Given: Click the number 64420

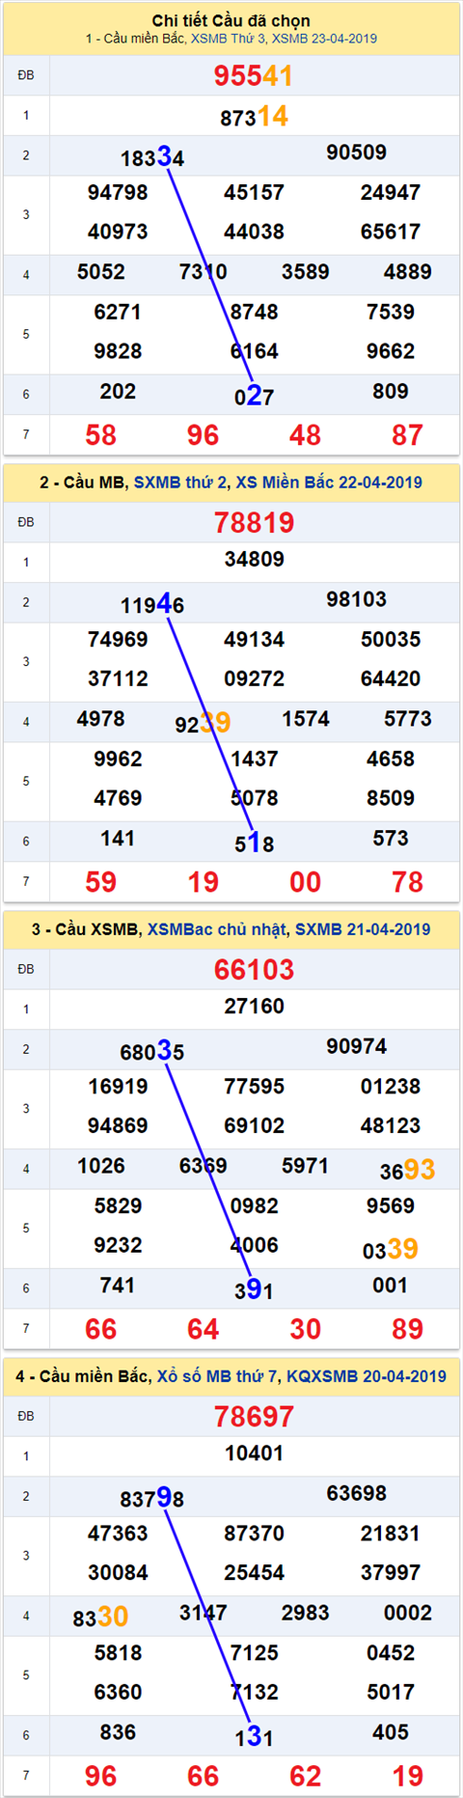Looking at the screenshot, I should (x=390, y=678).
